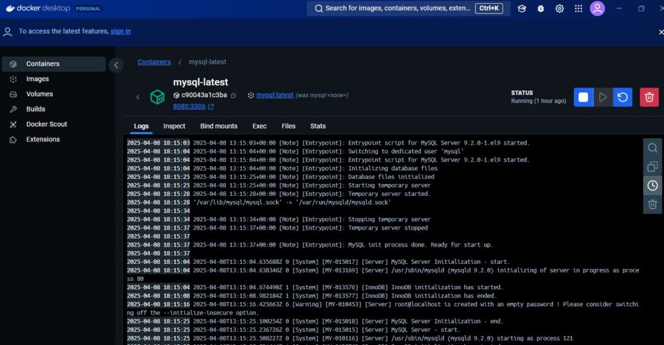Open the Learning center graduation cap icon
This screenshot has height=345, width=664.
click(522, 8)
